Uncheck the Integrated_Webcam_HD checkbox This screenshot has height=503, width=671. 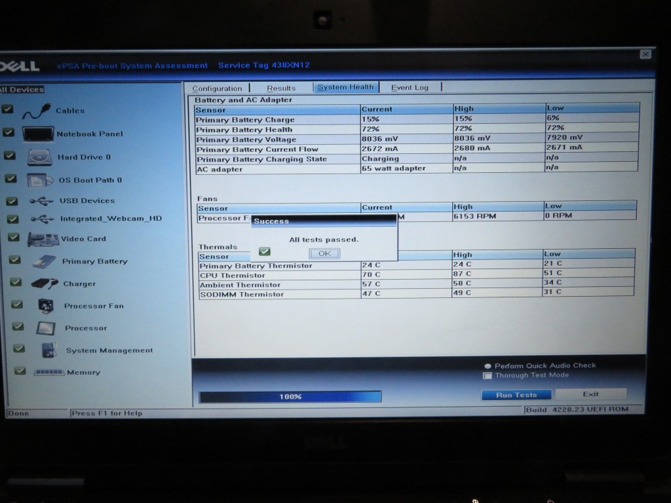13,219
